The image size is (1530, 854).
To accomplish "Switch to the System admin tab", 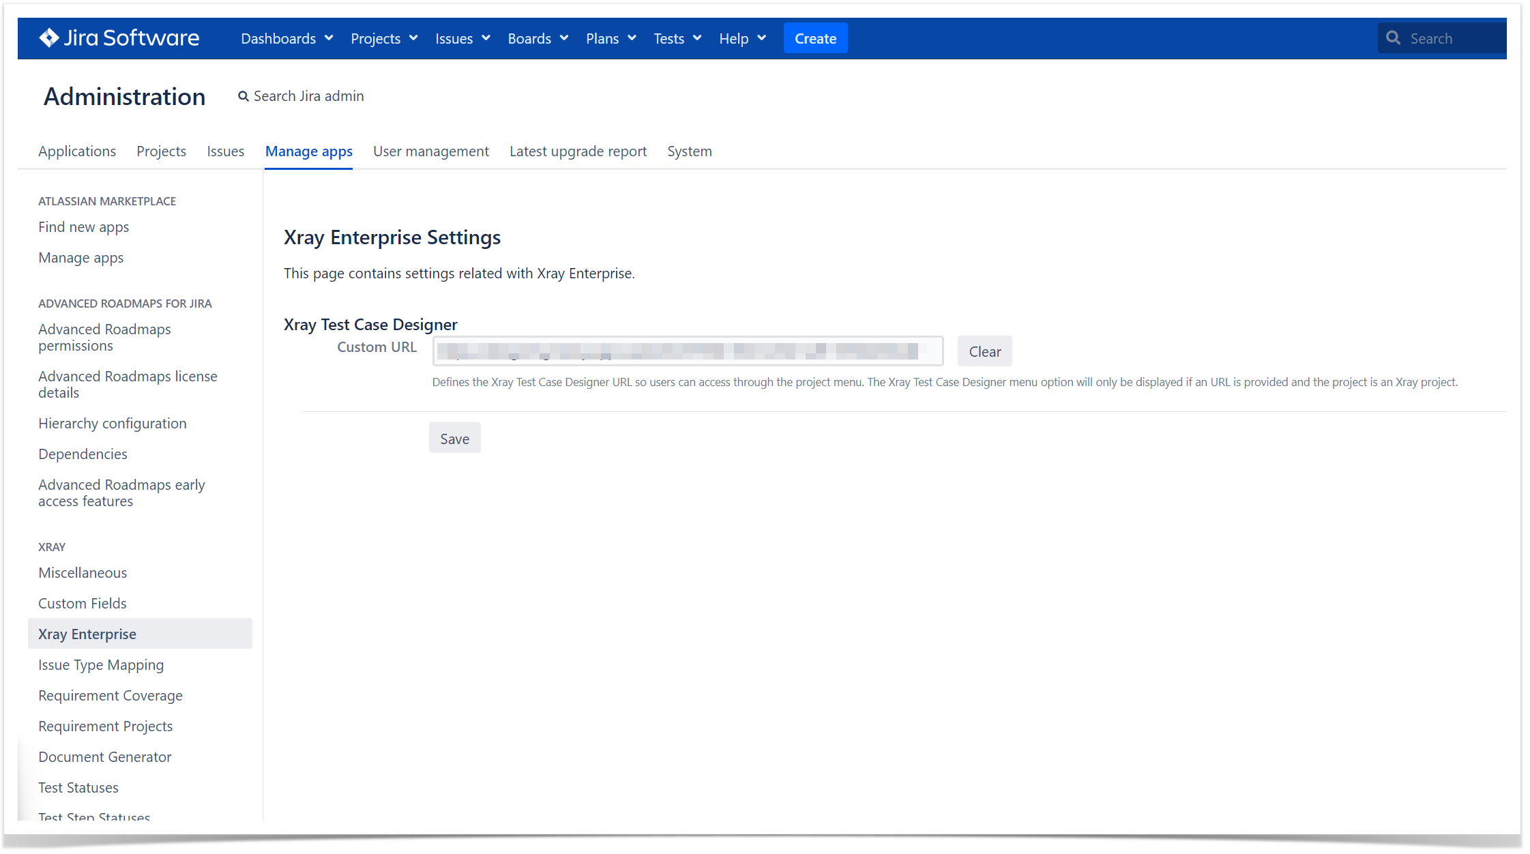I will (690, 151).
